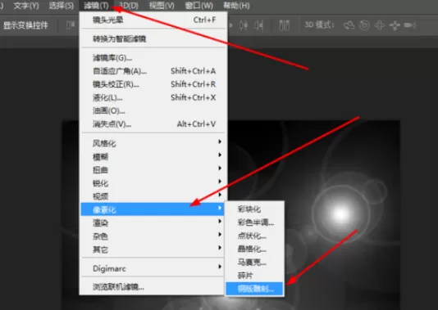Choose 转换为智能滤镜
This screenshot has height=310, width=438.
(153, 39)
